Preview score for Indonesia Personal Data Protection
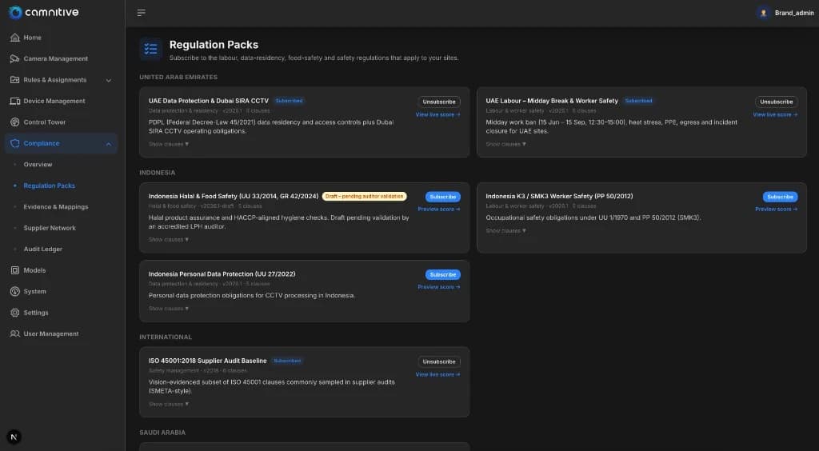 pyautogui.click(x=439, y=287)
